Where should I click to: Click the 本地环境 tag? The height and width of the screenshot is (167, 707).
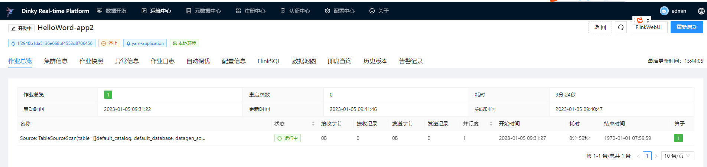point(184,43)
